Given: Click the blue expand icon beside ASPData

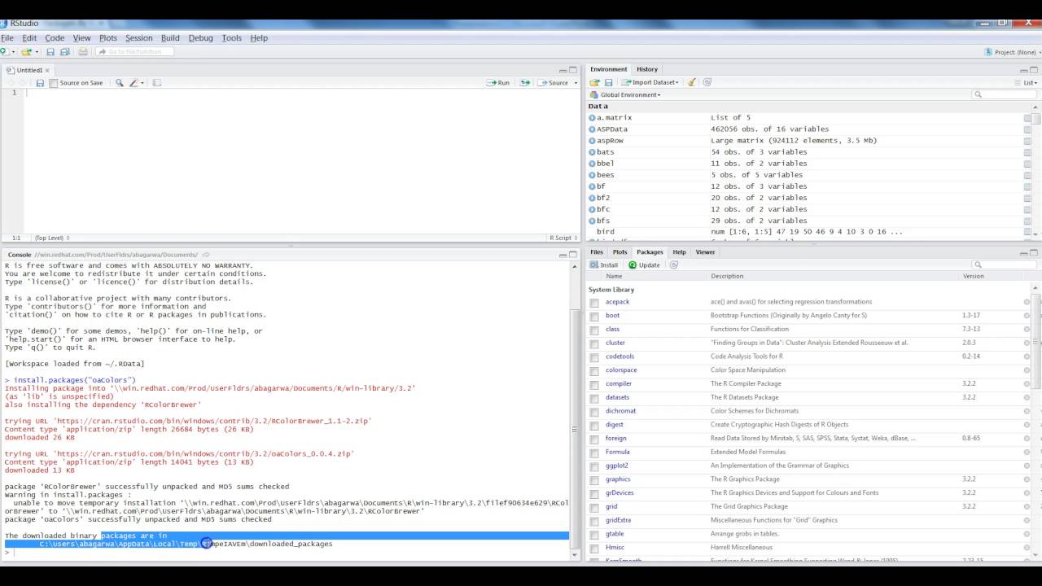Looking at the screenshot, I should point(592,129).
